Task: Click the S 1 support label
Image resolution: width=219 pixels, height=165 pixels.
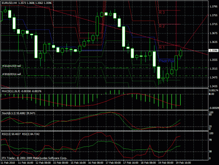Action: click(x=161, y=82)
